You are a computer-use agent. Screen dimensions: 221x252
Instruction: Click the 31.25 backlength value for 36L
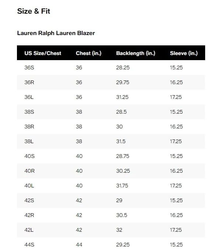[122, 97]
